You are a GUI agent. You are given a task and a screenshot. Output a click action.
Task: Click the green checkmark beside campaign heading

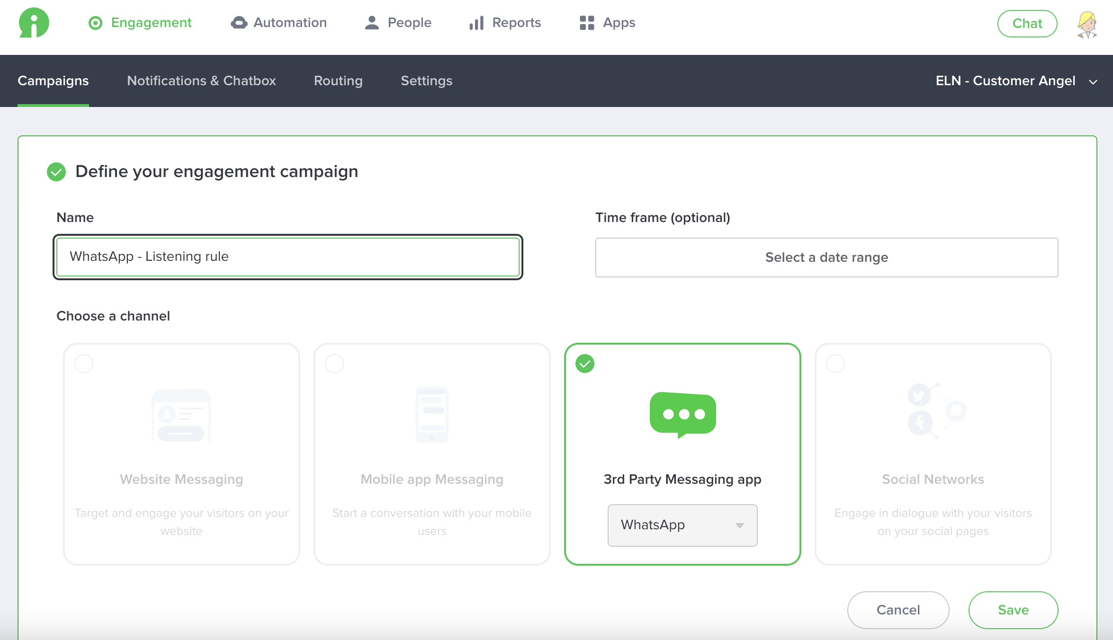point(56,171)
